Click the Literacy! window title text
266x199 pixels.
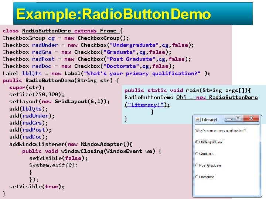[209, 120]
